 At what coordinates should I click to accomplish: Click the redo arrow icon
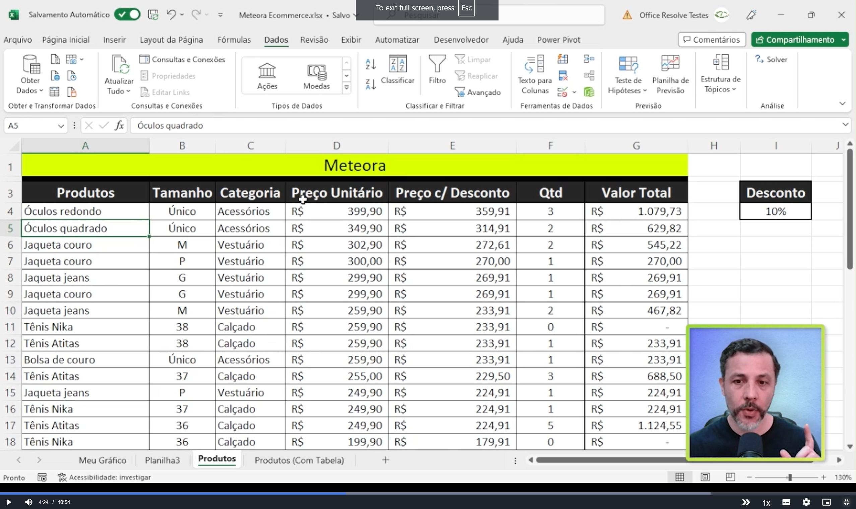point(196,14)
